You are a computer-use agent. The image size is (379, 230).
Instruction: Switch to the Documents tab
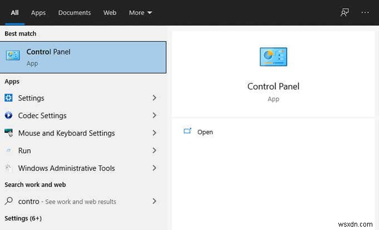click(x=74, y=12)
